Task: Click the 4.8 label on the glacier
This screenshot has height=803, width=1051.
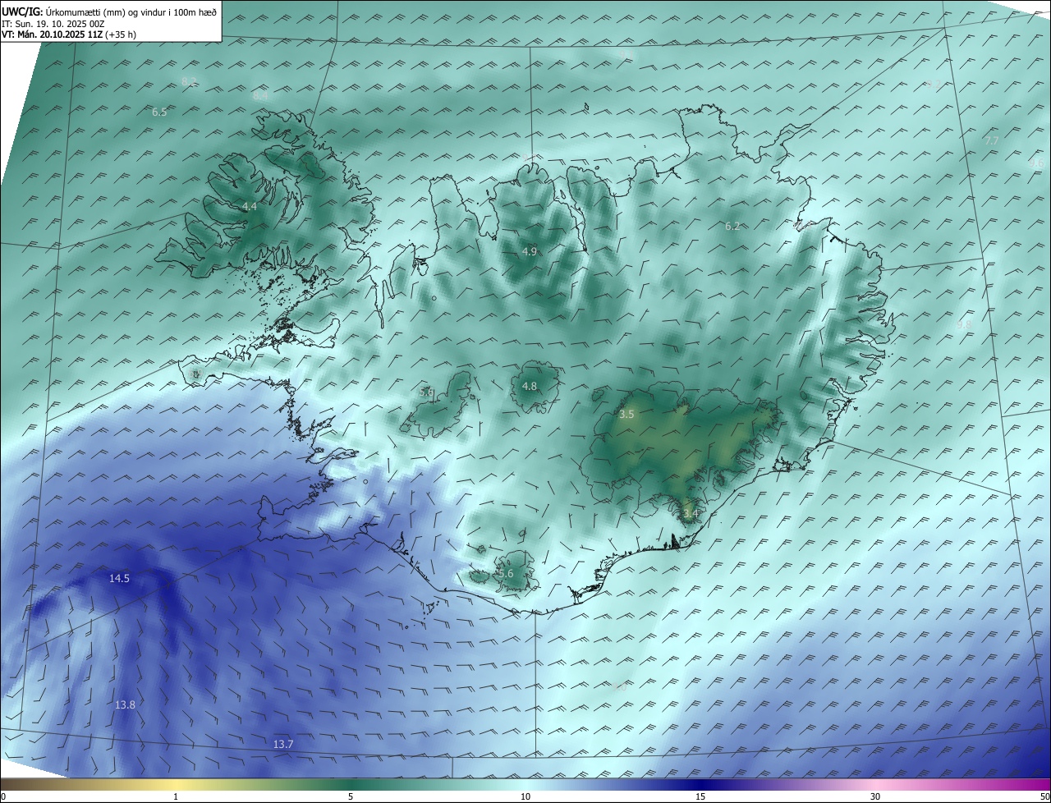Action: (530, 386)
